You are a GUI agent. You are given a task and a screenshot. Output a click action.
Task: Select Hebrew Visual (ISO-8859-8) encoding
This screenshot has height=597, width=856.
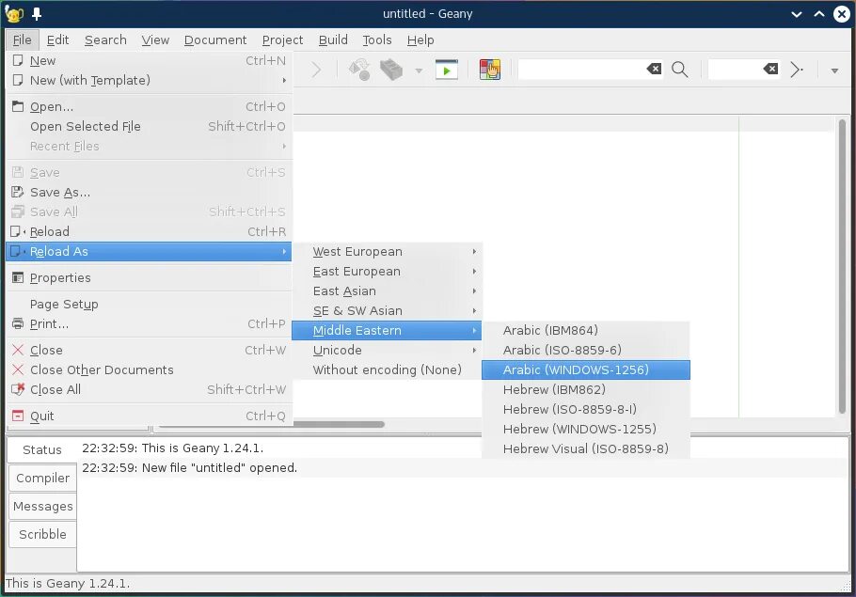pos(586,448)
